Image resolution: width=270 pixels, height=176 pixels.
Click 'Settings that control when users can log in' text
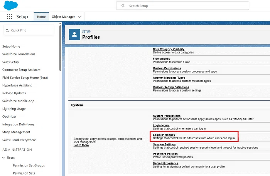[x=179, y=128]
